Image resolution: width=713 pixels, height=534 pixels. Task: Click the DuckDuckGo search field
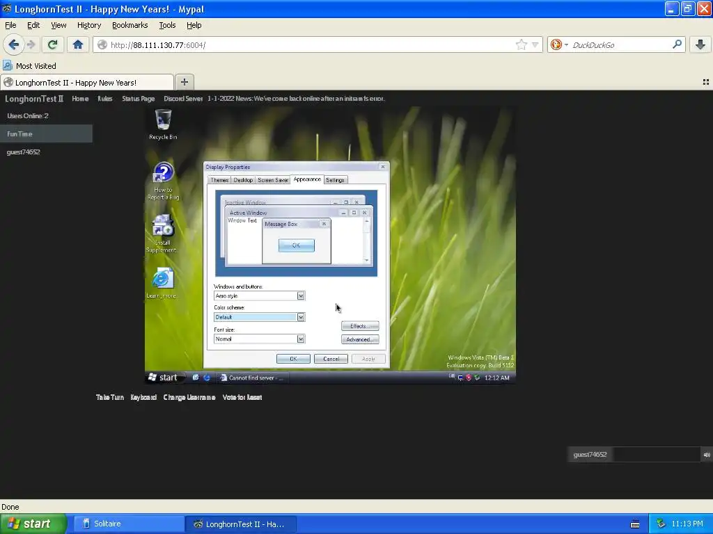pyautogui.click(x=620, y=45)
